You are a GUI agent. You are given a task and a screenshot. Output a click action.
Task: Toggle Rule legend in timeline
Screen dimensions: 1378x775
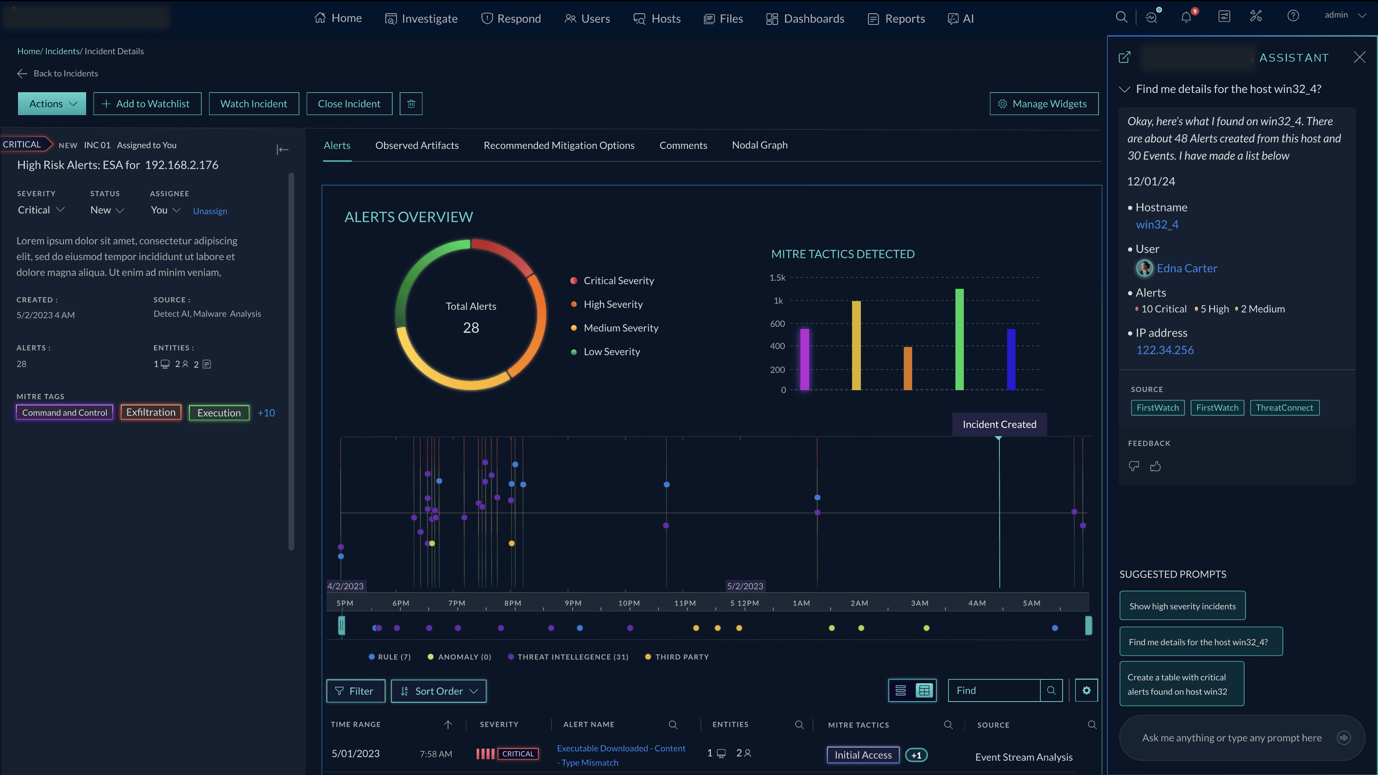point(389,657)
